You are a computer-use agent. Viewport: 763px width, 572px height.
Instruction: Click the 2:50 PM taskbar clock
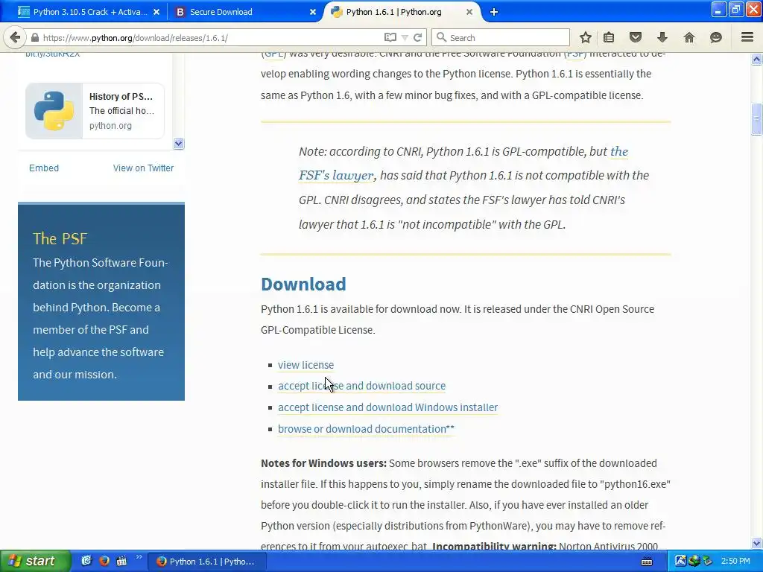pos(735,561)
